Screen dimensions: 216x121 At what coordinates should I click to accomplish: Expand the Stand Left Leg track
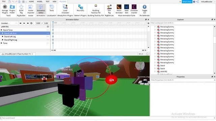coord(3,37)
